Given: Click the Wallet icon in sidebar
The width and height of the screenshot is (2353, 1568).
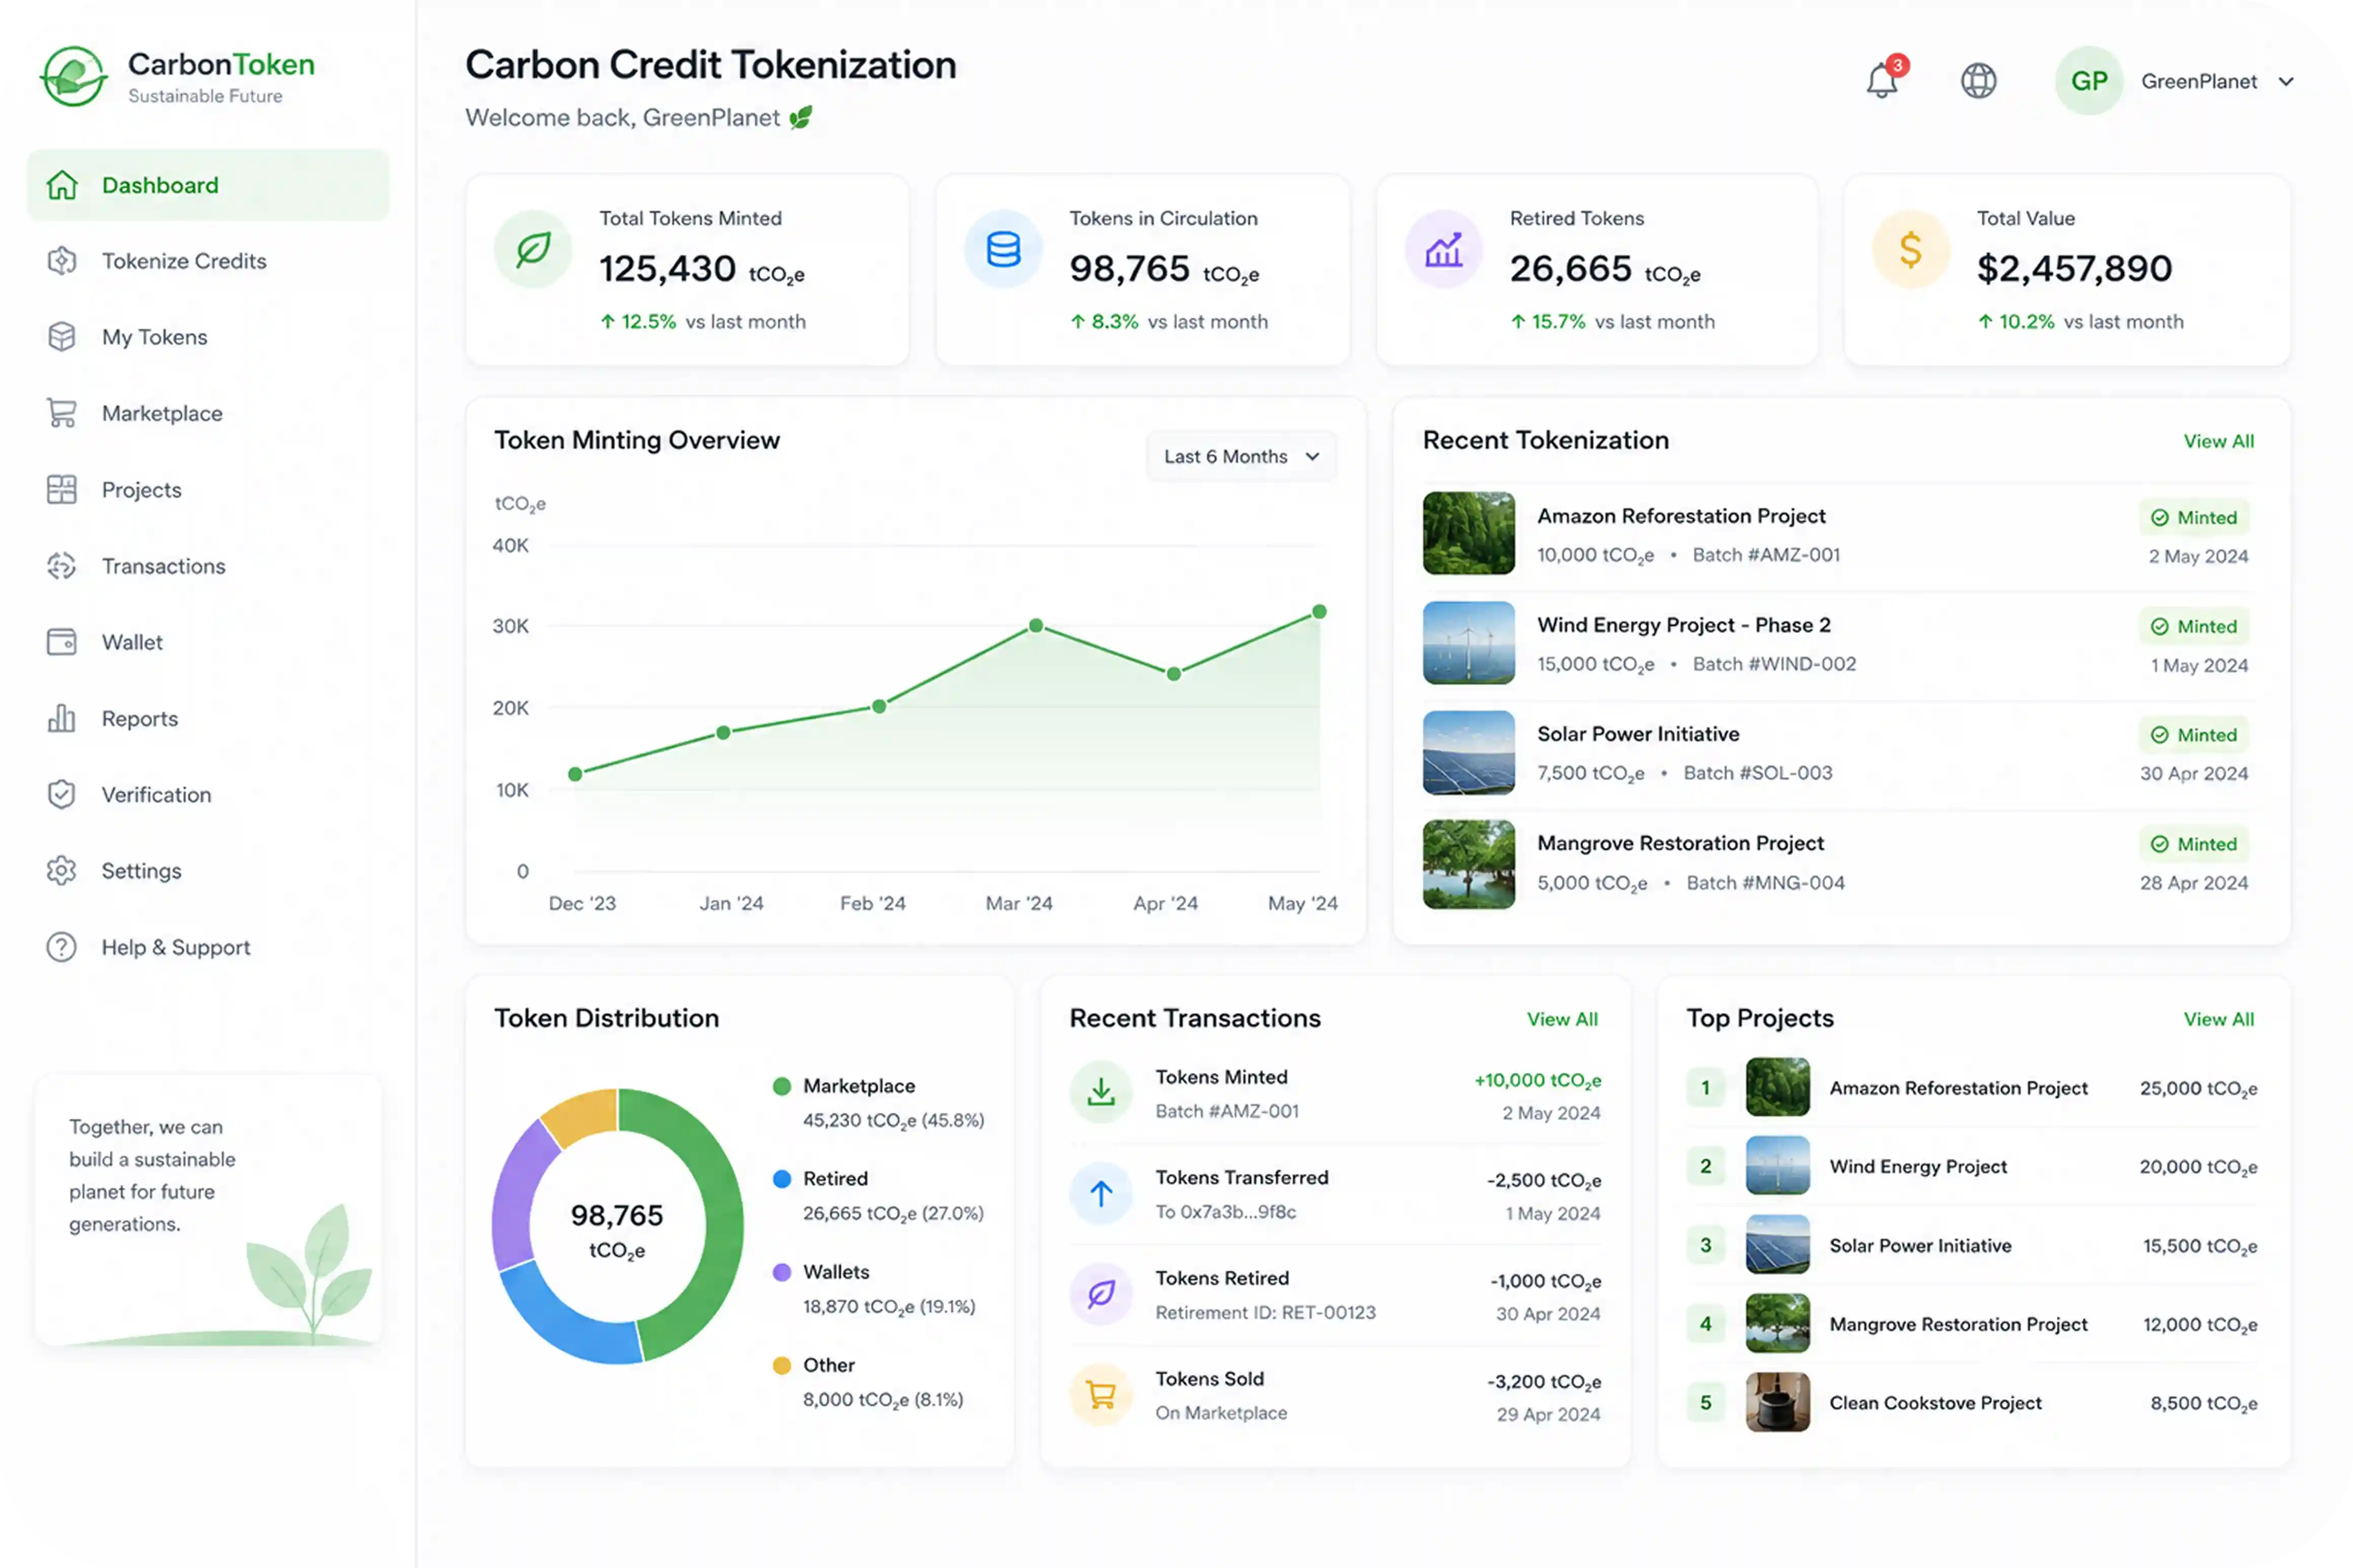Looking at the screenshot, I should 62,642.
